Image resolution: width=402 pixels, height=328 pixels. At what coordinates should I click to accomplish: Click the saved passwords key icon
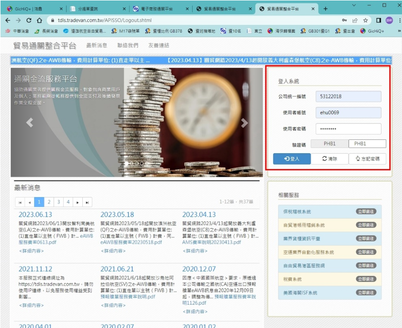(344, 20)
